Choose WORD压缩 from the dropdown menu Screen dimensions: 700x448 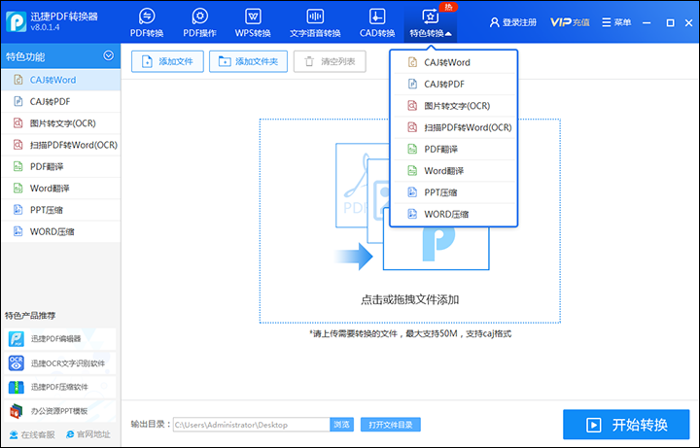coord(454,214)
